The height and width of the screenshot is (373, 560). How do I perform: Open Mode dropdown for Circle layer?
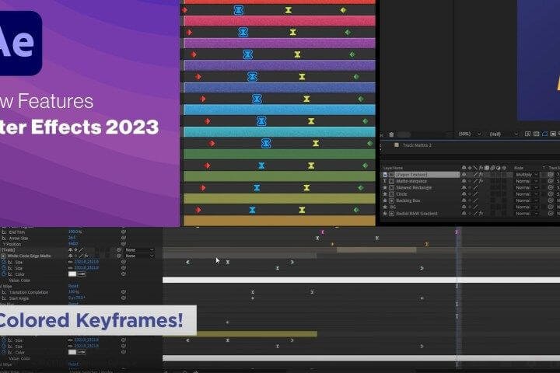pyautogui.click(x=527, y=194)
